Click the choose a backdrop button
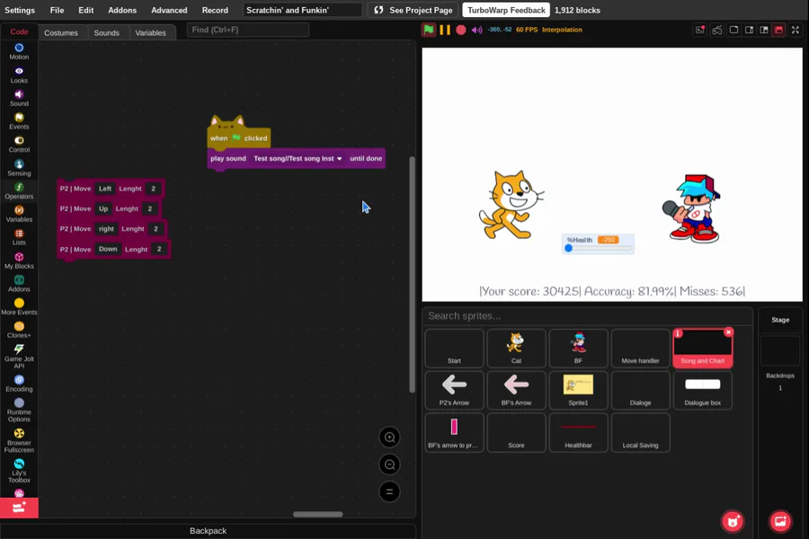 click(x=780, y=521)
